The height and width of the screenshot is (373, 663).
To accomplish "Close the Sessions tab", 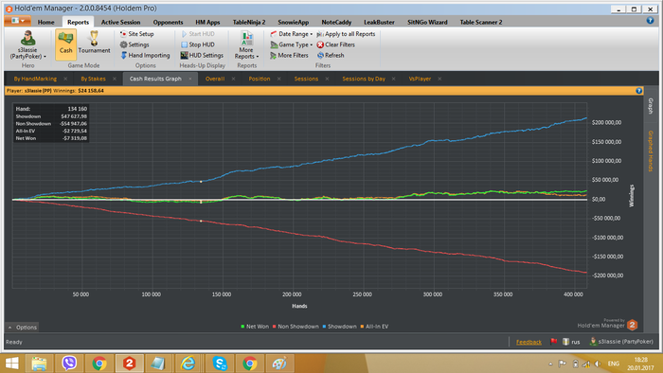I will click(327, 79).
